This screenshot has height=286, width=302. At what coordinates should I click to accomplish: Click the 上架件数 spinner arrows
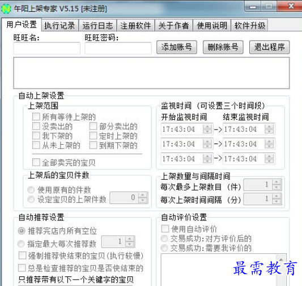point(143,197)
